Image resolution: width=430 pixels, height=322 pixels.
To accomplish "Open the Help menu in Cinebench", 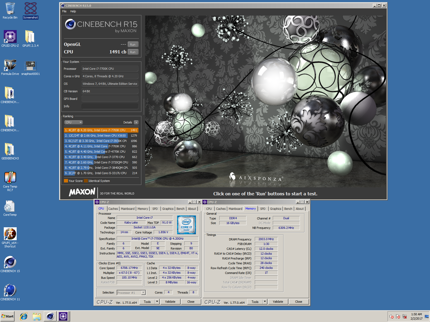I will tap(73, 11).
